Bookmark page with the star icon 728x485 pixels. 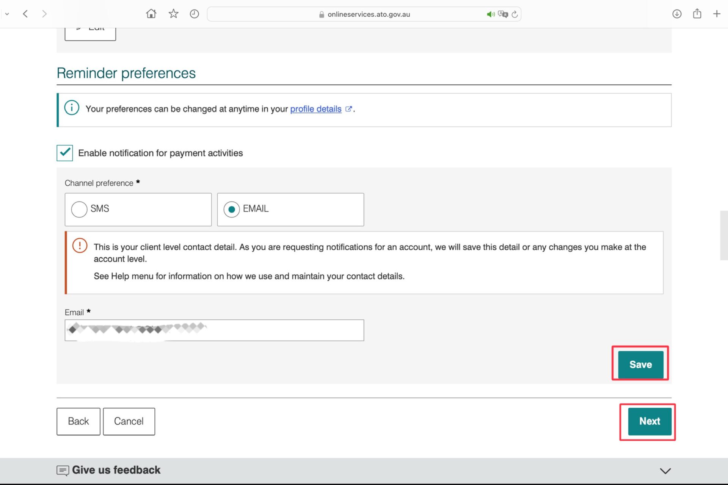point(173,14)
